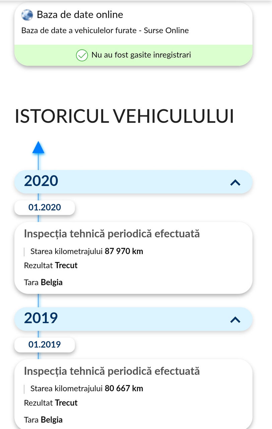The image size is (272, 429).
Task: Click the green checkmark circle icon
Action: coord(82,55)
